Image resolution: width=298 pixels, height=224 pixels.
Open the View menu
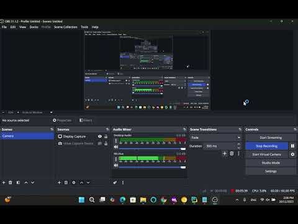point(22,27)
